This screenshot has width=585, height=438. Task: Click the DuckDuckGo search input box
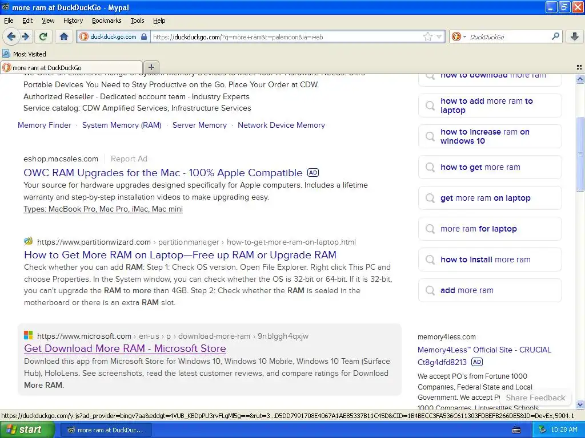pyautogui.click(x=508, y=36)
